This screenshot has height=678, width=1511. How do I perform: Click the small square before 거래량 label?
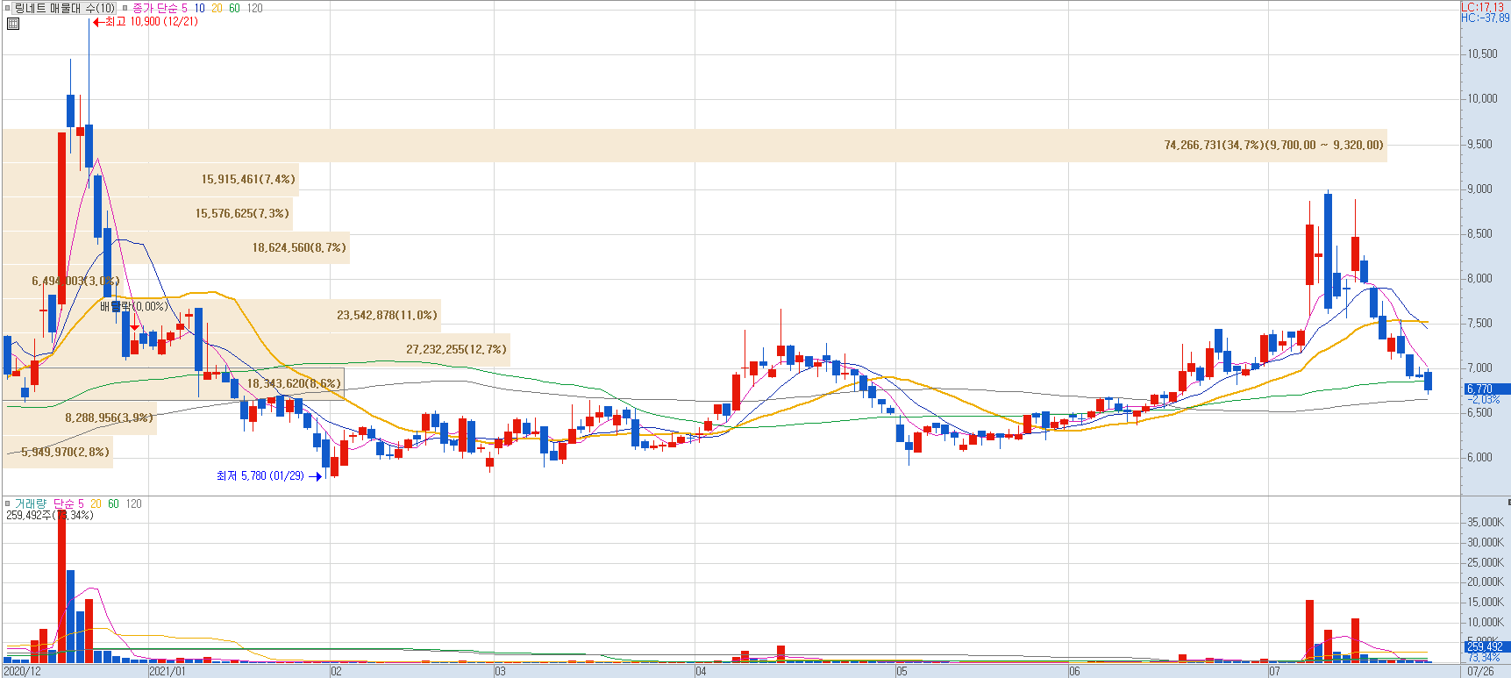[8, 503]
